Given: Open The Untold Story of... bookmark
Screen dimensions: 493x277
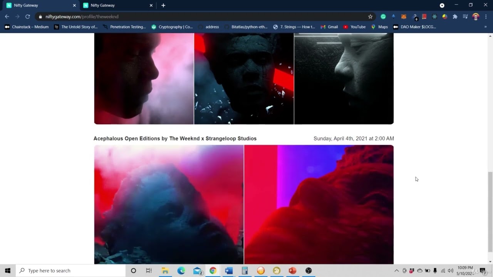Looking at the screenshot, I should pos(76,27).
